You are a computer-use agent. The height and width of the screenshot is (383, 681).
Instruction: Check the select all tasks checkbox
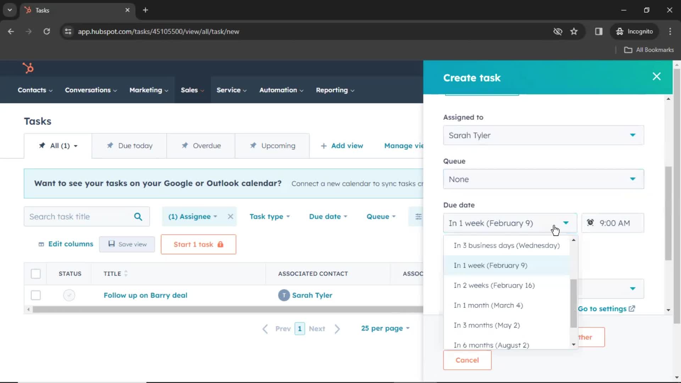[35, 273]
